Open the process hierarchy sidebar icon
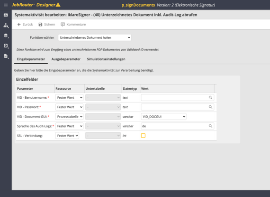 [x=6, y=26]
